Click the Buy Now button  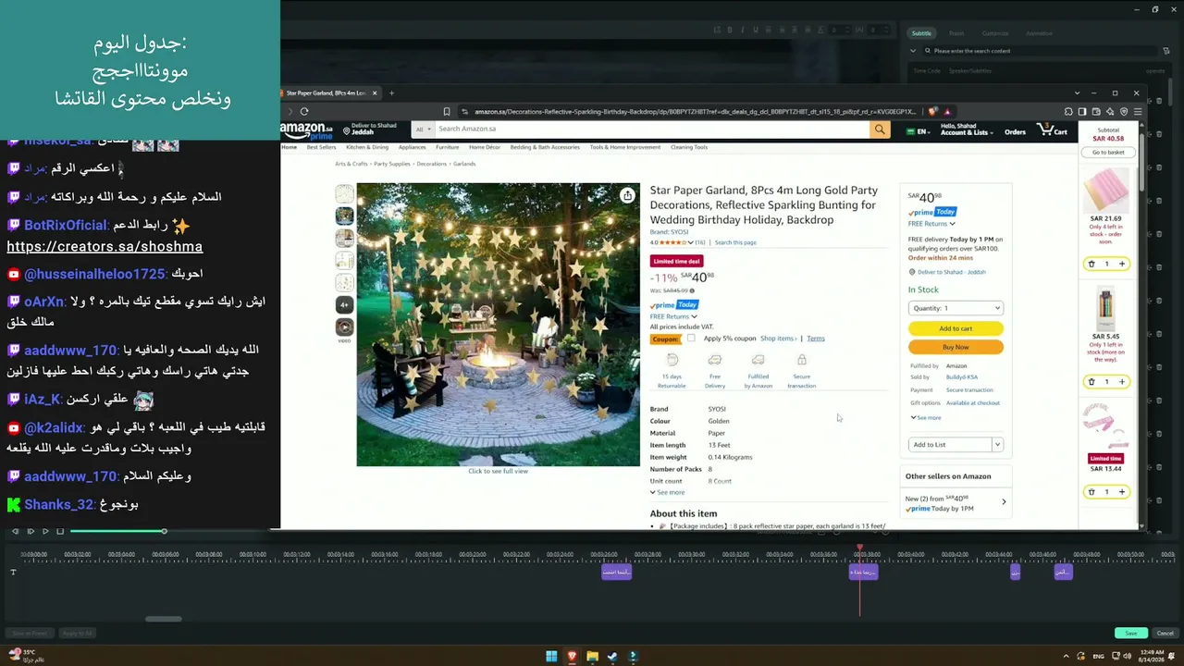pyautogui.click(x=956, y=347)
